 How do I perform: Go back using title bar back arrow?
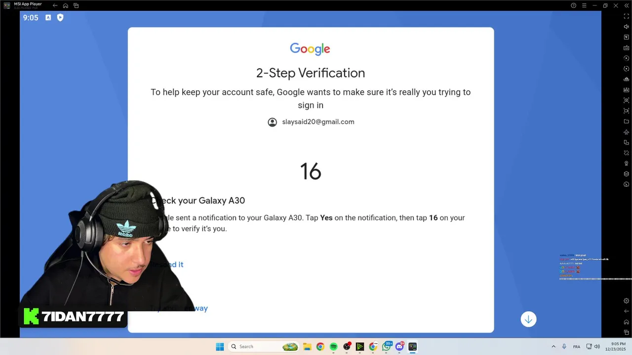click(x=55, y=5)
